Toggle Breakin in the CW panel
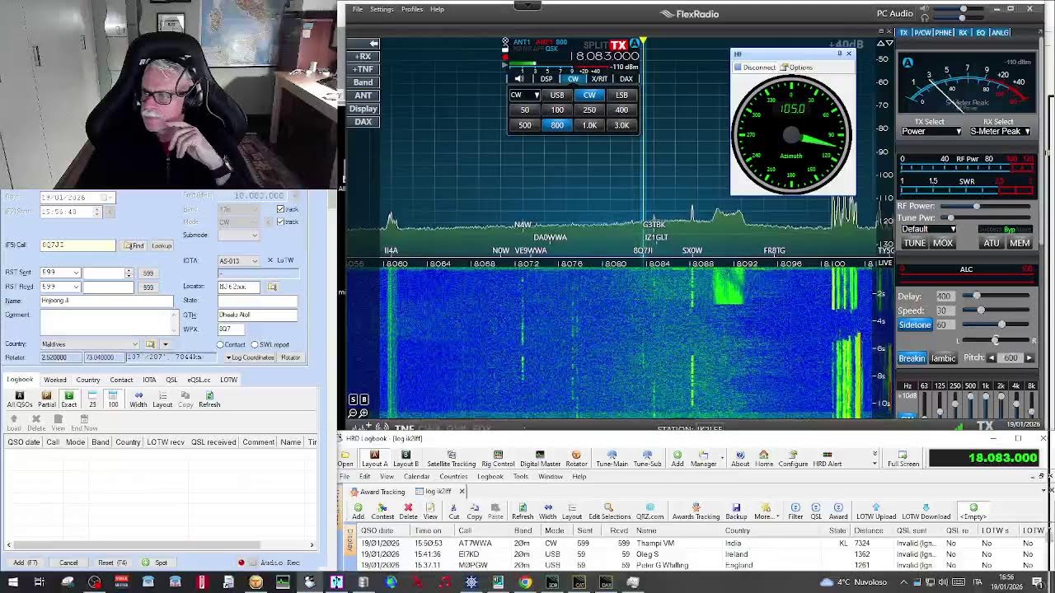The image size is (1055, 593). [x=912, y=358]
